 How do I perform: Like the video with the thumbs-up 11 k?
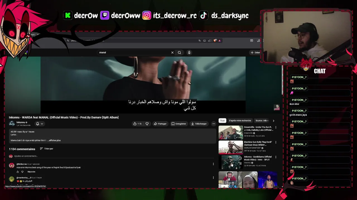click(x=137, y=124)
